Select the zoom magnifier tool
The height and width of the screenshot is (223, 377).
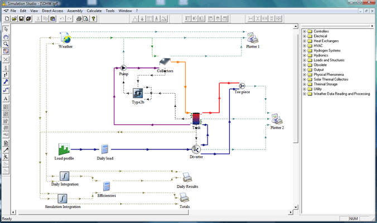6,43
